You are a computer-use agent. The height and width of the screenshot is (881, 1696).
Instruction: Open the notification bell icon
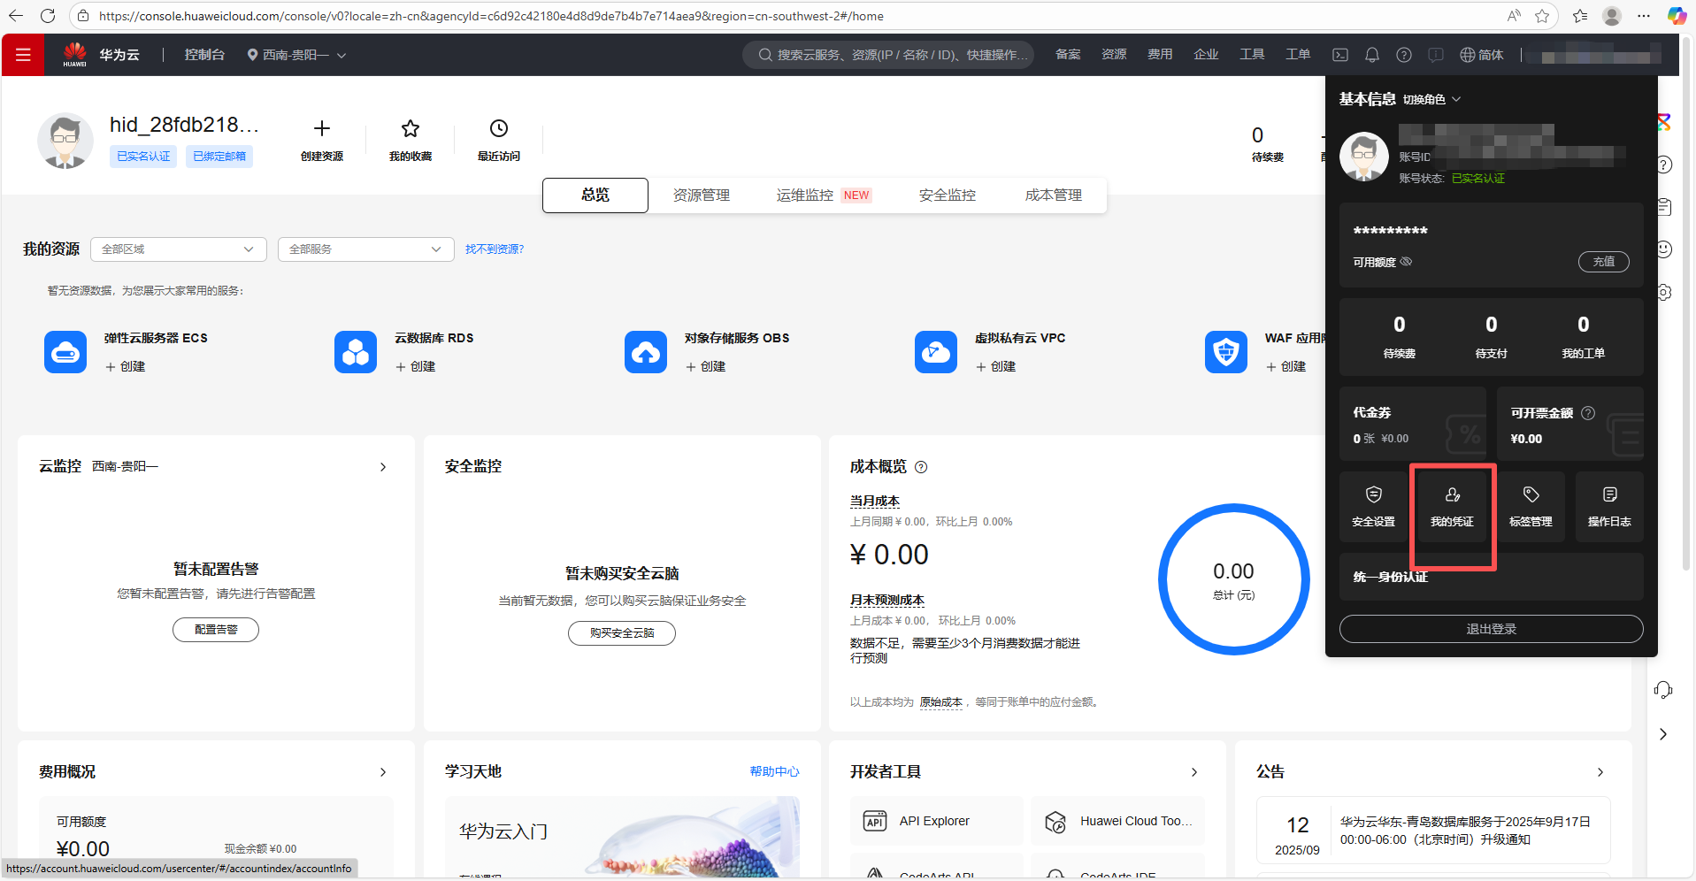point(1372,55)
